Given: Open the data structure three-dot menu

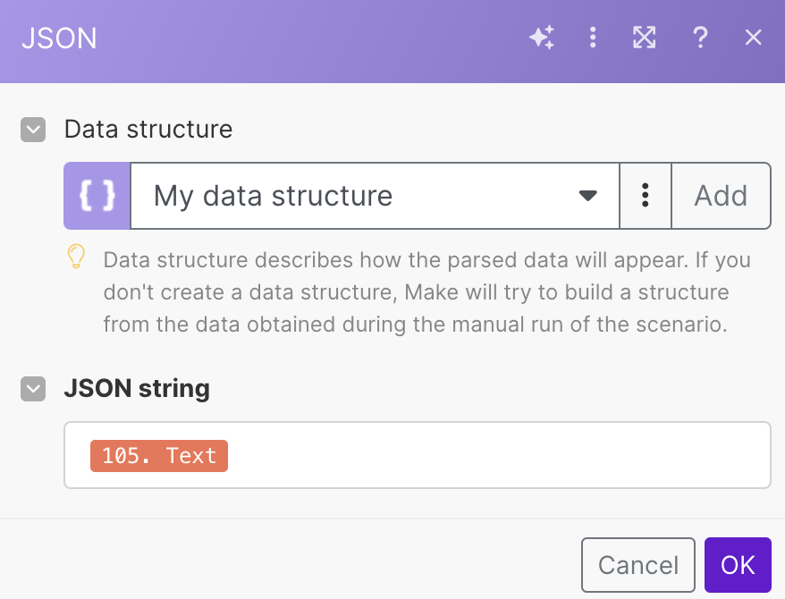Looking at the screenshot, I should tap(645, 196).
